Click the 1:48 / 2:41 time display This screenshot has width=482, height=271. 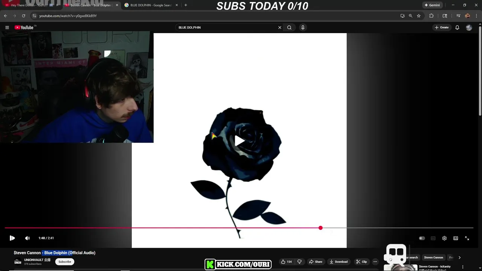(x=46, y=238)
